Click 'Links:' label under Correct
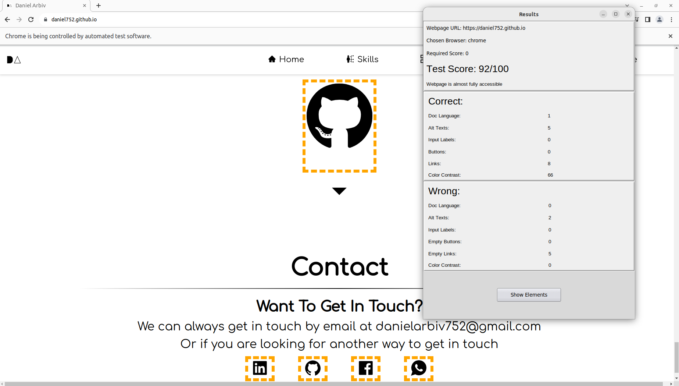Viewport: 679px width, 386px height. tap(434, 164)
